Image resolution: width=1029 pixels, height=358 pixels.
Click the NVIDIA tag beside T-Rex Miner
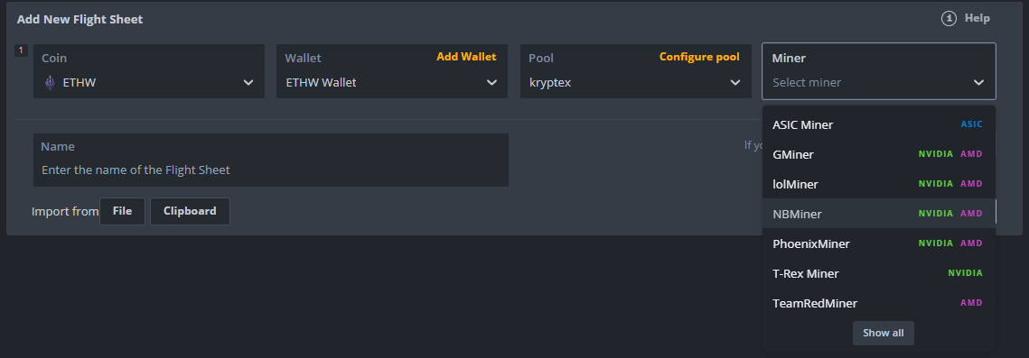(x=965, y=273)
